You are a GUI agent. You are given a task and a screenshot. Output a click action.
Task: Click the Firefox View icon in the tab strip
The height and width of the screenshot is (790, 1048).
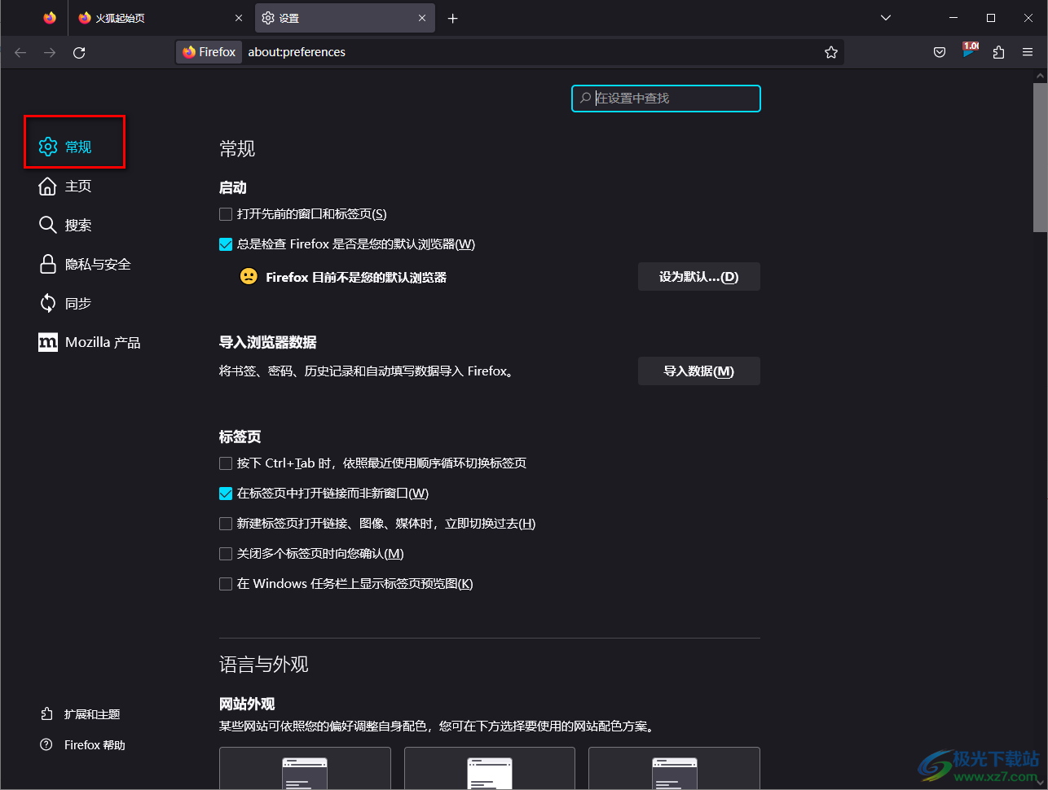click(50, 18)
